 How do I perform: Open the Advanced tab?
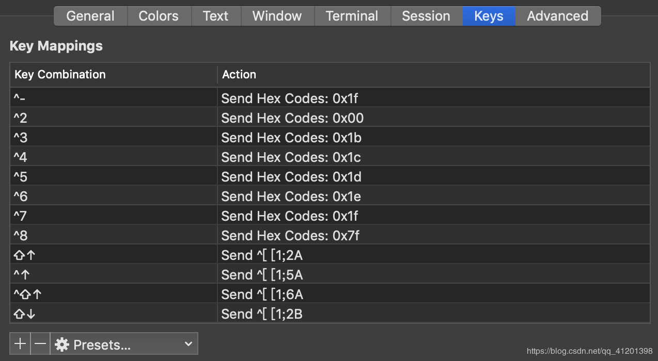[x=557, y=16]
